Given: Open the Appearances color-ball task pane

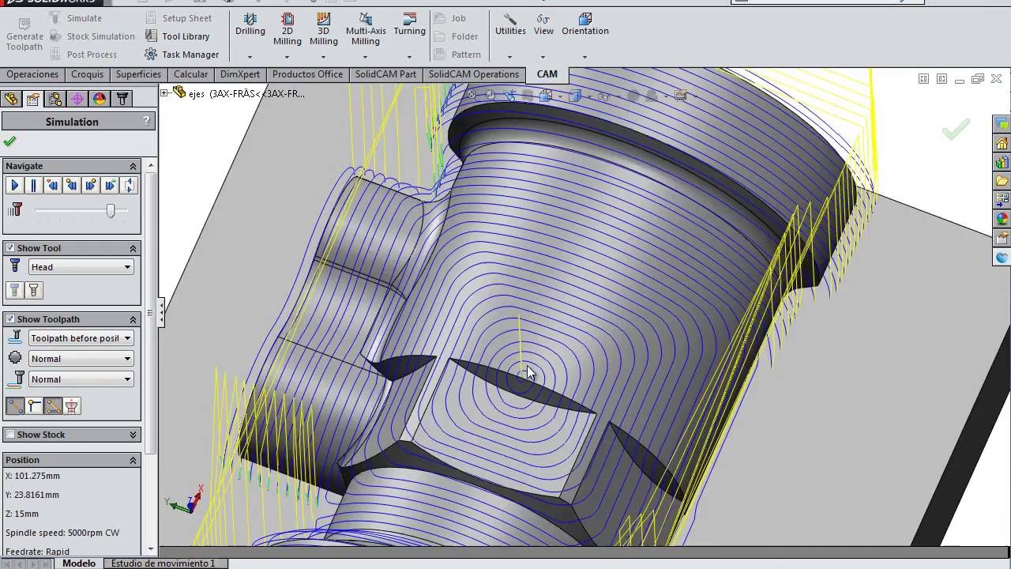Looking at the screenshot, I should [x=1002, y=219].
